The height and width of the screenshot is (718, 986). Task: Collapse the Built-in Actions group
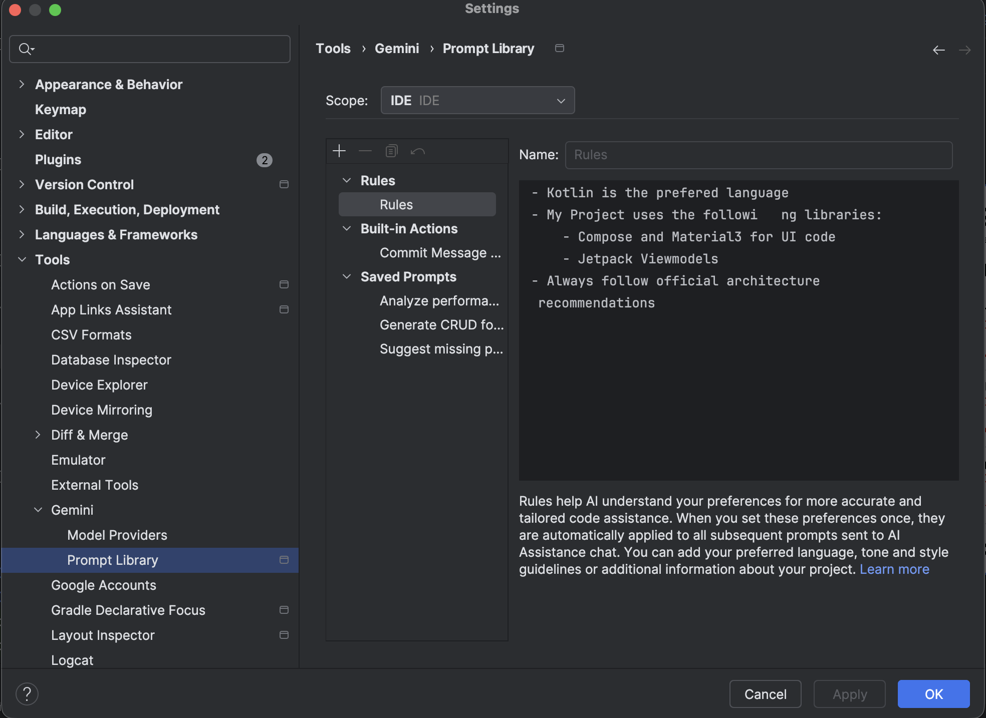coord(347,229)
